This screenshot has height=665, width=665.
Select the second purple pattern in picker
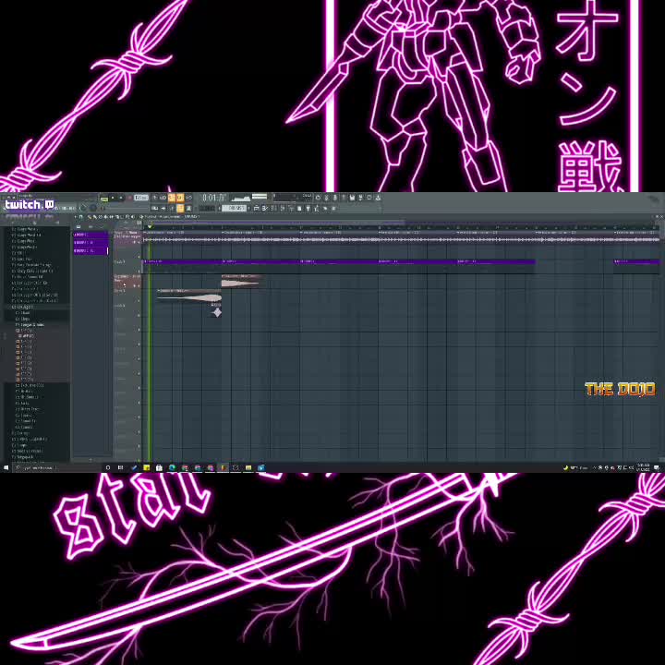pos(91,243)
